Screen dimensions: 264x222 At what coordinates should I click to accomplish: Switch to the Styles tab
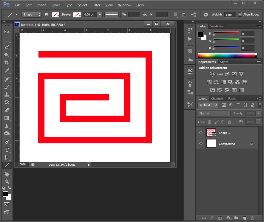coord(224,62)
